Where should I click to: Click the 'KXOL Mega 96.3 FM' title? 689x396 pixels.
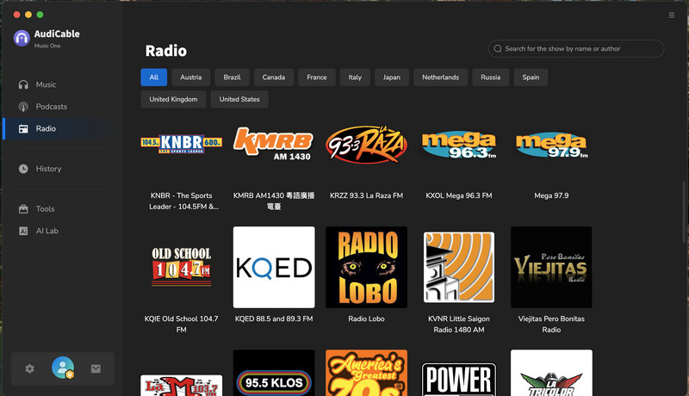pos(459,195)
